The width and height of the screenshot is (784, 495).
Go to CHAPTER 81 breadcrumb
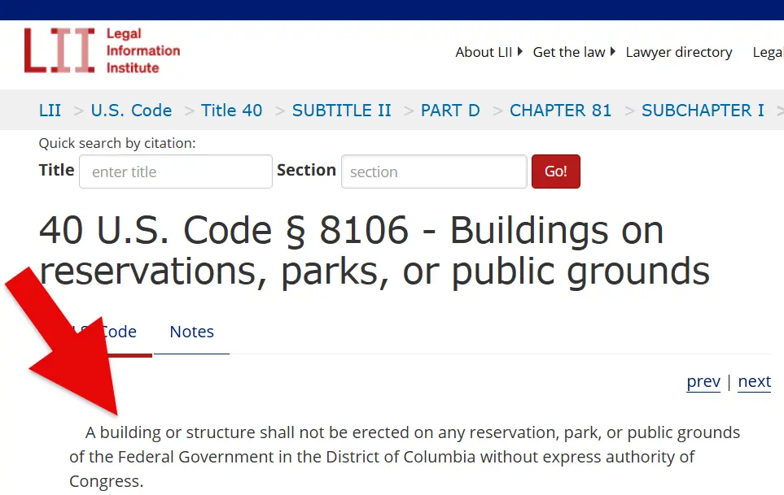tap(560, 111)
